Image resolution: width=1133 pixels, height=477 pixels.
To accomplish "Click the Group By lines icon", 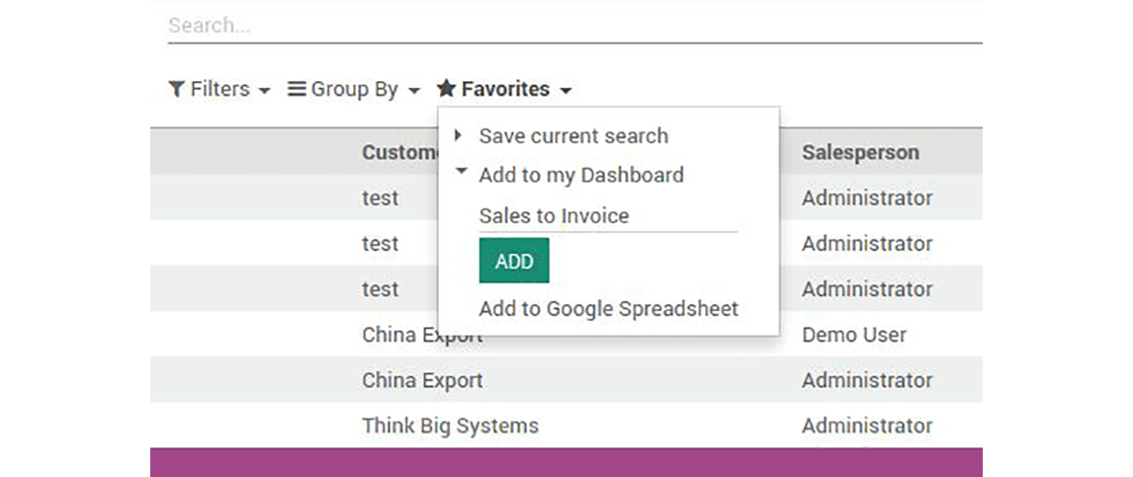I will point(297,89).
